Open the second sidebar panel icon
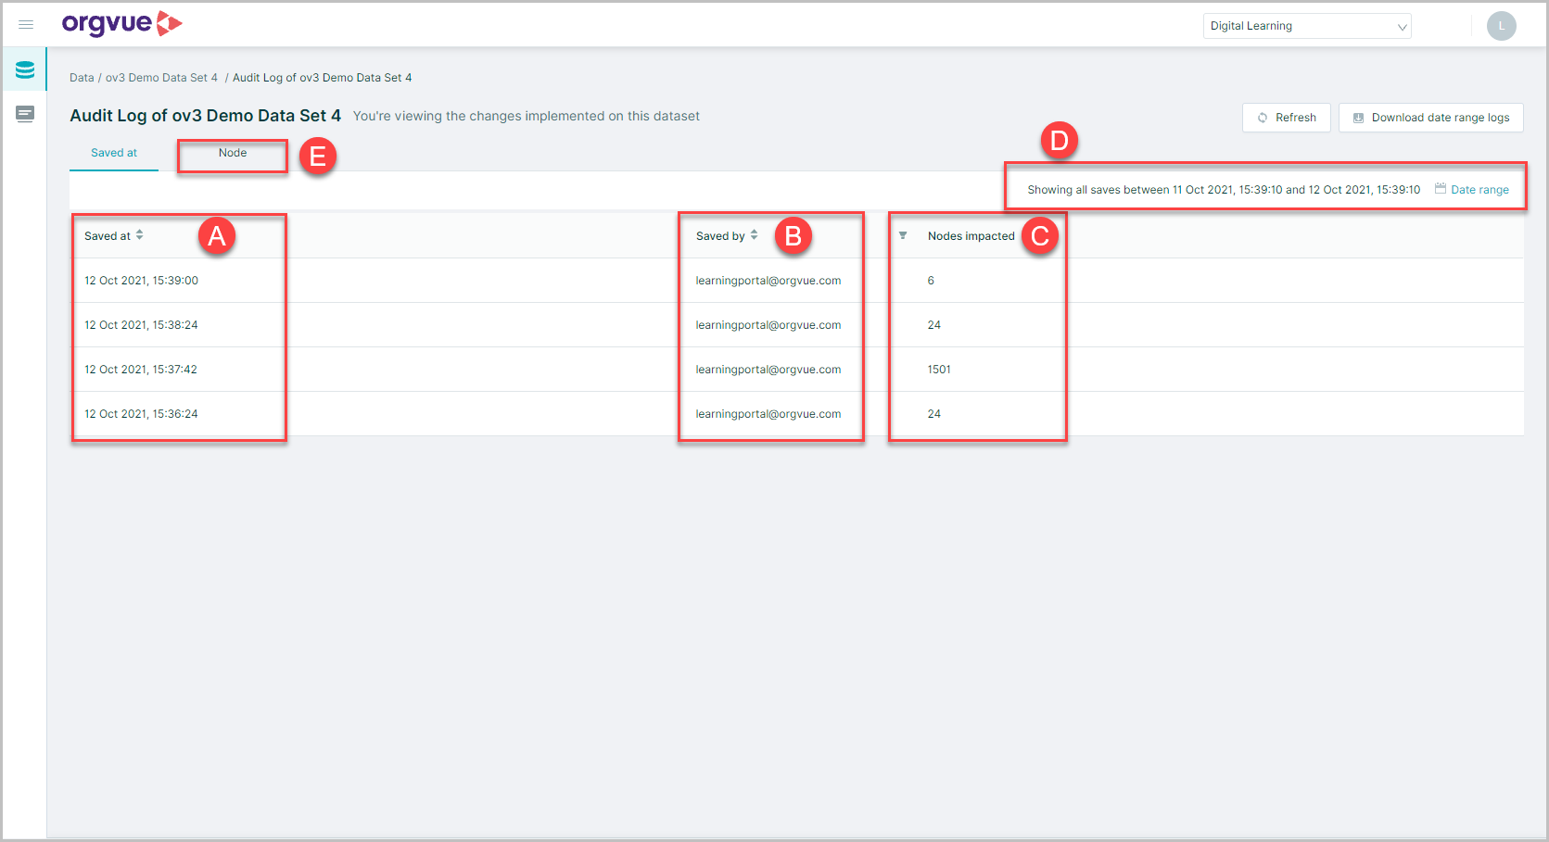 pos(25,114)
